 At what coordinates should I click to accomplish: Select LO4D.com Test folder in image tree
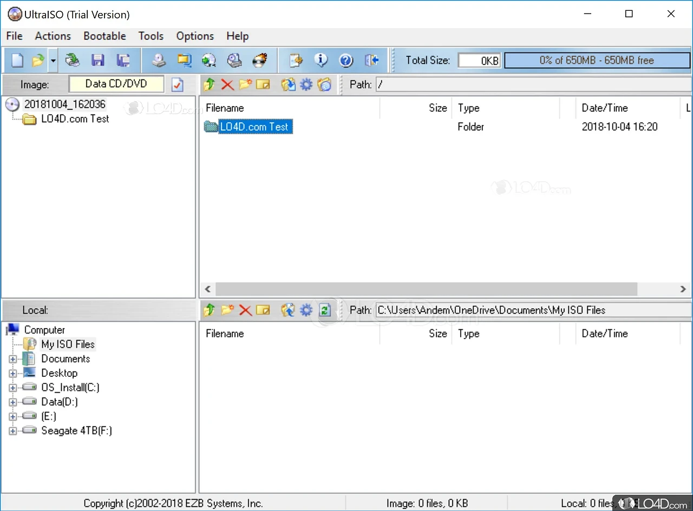point(75,119)
